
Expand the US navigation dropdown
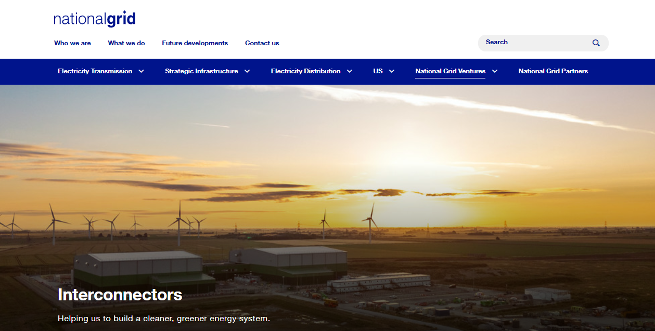pyautogui.click(x=379, y=71)
